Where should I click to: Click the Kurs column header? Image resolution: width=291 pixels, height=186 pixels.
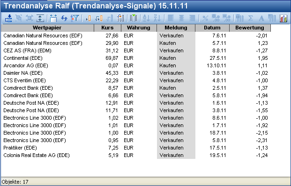[x=107, y=28]
